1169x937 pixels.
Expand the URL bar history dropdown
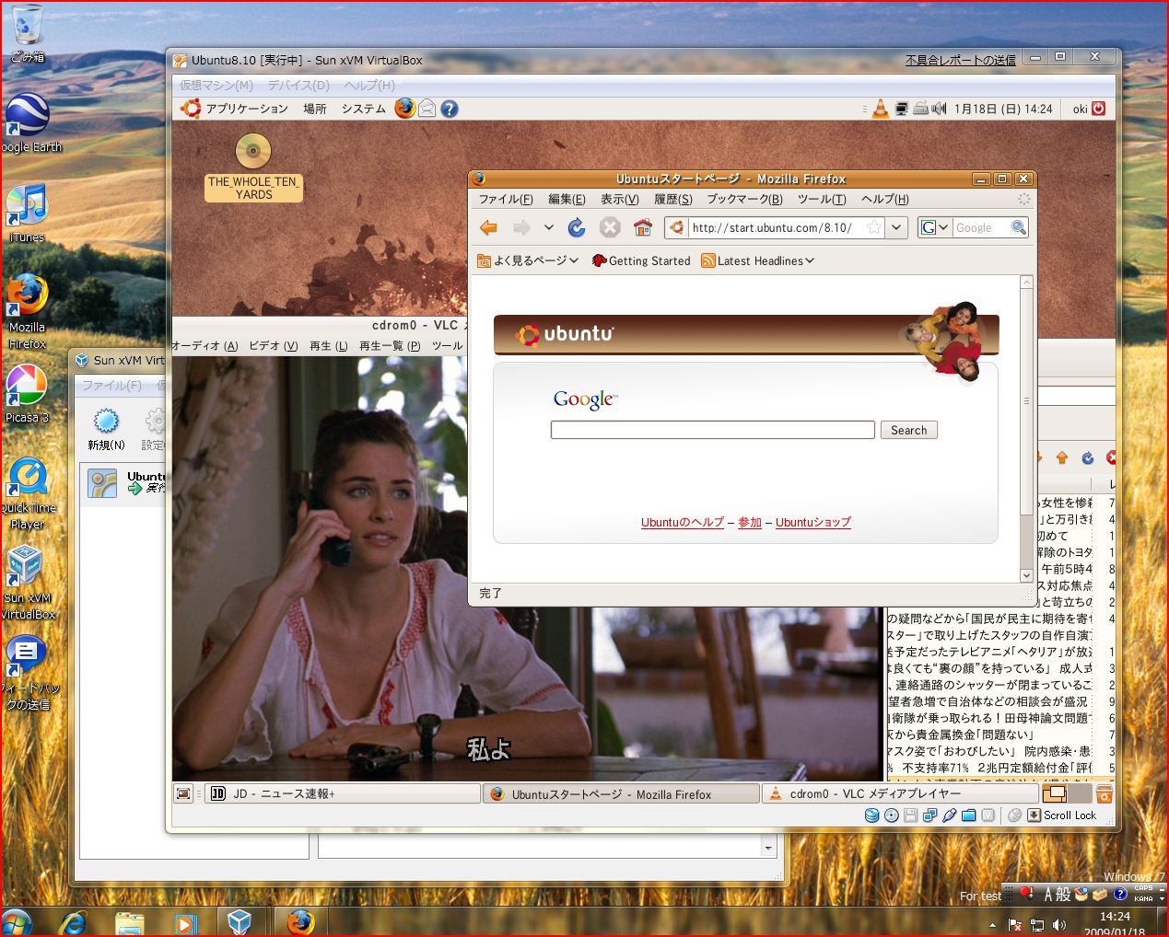896,227
